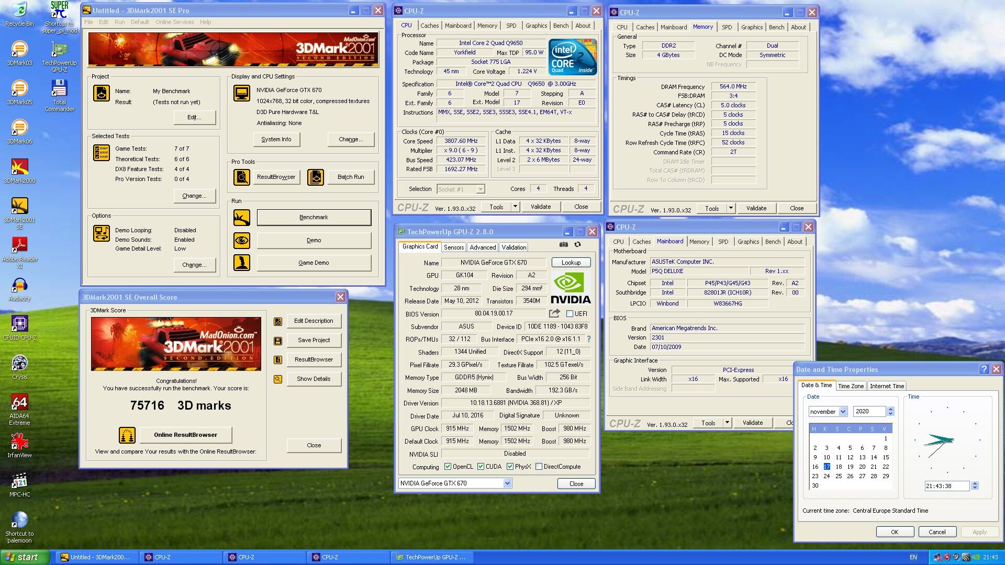Click the Edit Description icon in score window
This screenshot has width=1005, height=565.
tap(278, 321)
